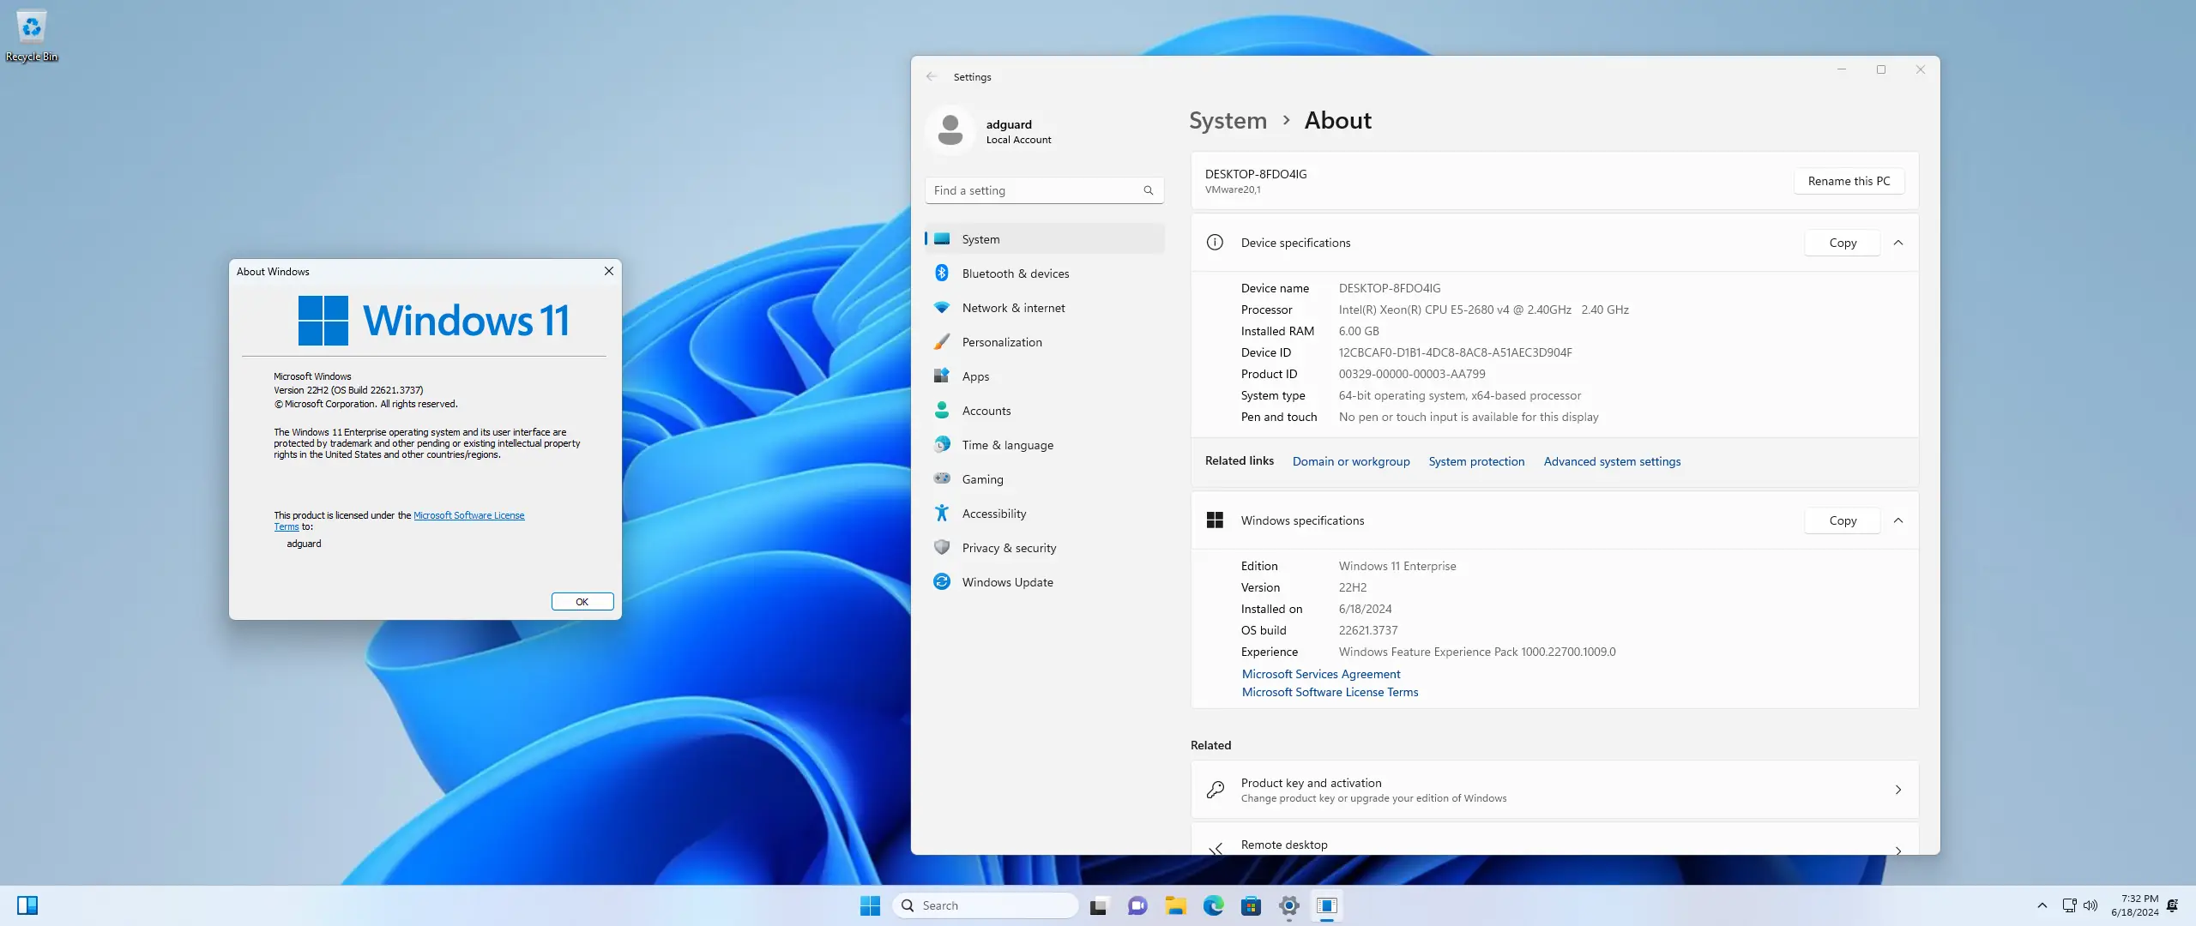Open Privacy & security settings
The width and height of the screenshot is (2196, 926).
[x=1008, y=547]
